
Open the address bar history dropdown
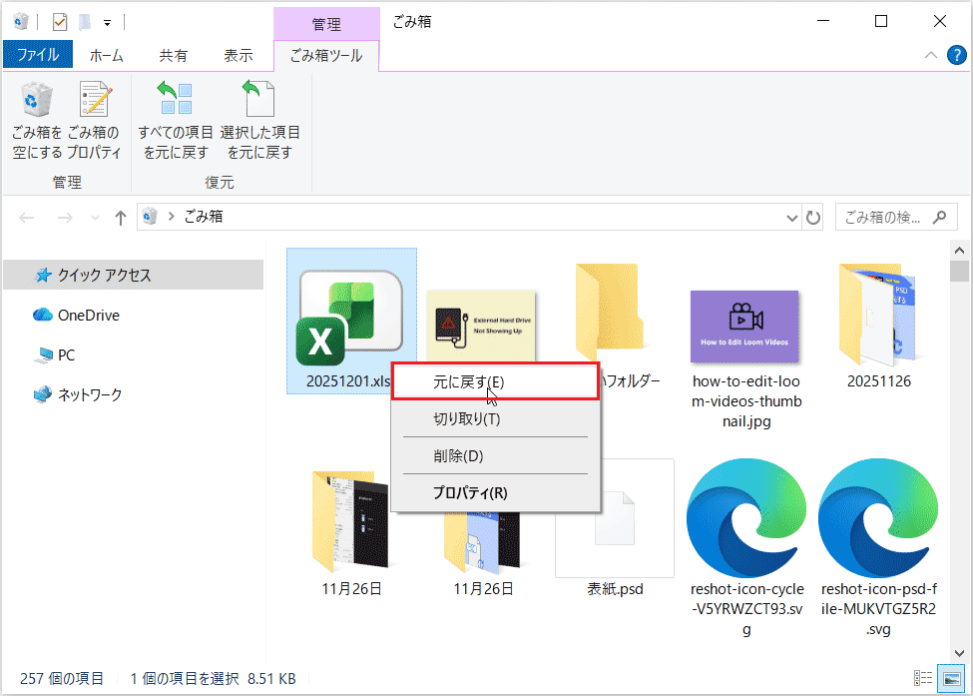[791, 217]
